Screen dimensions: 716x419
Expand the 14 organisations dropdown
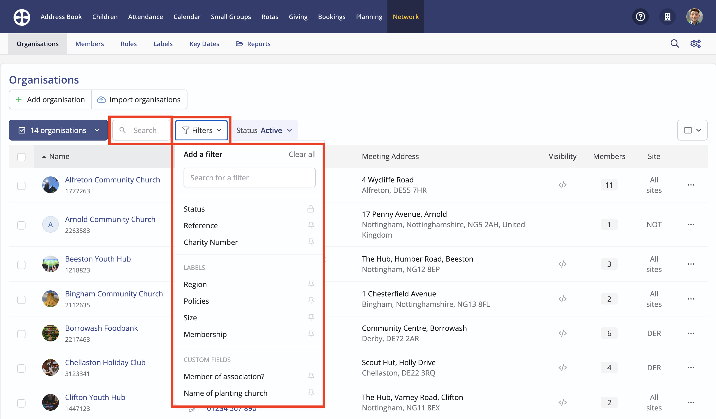click(x=58, y=130)
